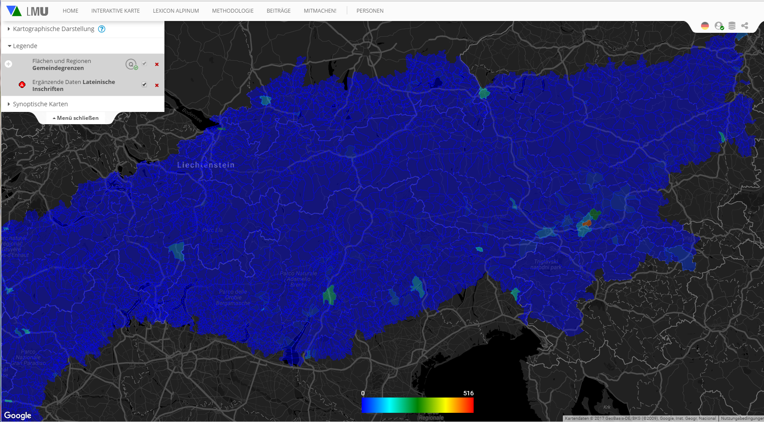Viewport: 764px width, 422px height.
Task: Collapse the Legende section
Action: (x=25, y=46)
